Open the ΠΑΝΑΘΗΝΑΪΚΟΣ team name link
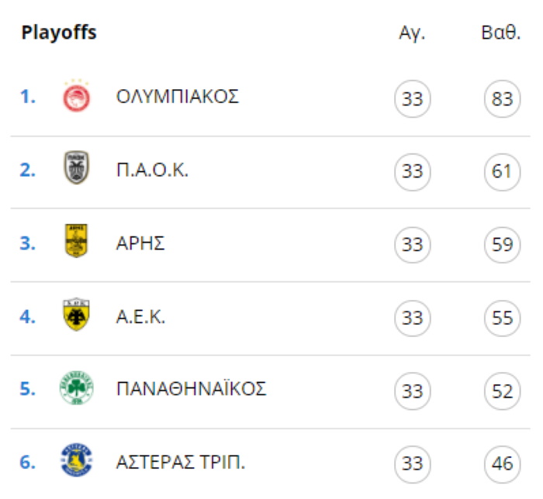 click(x=191, y=389)
